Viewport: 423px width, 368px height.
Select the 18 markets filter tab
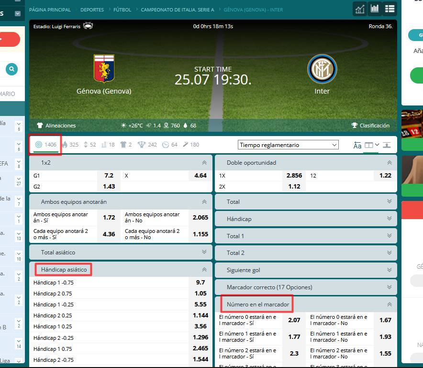[x=108, y=145]
